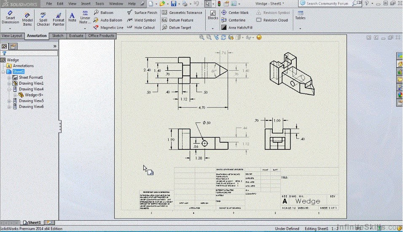
Task: Toggle the left panel collapse handle
Action: pos(60,126)
